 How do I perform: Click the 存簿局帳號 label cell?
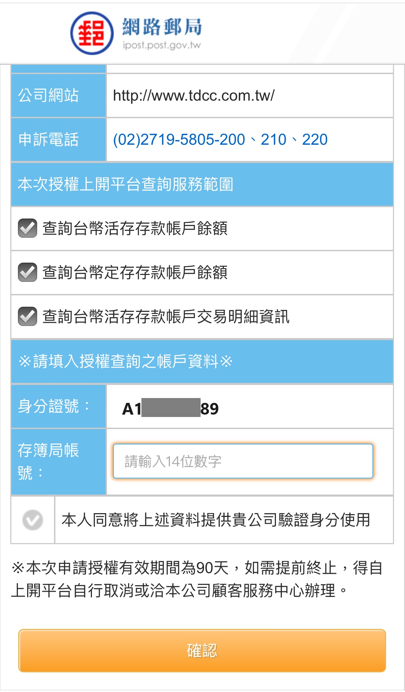[58, 462]
